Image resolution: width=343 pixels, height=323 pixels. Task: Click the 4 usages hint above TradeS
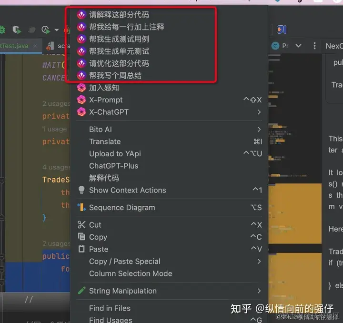pyautogui.click(x=56, y=167)
